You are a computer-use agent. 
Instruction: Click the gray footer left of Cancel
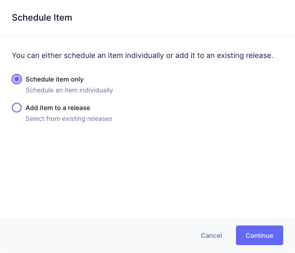[x=98, y=235]
